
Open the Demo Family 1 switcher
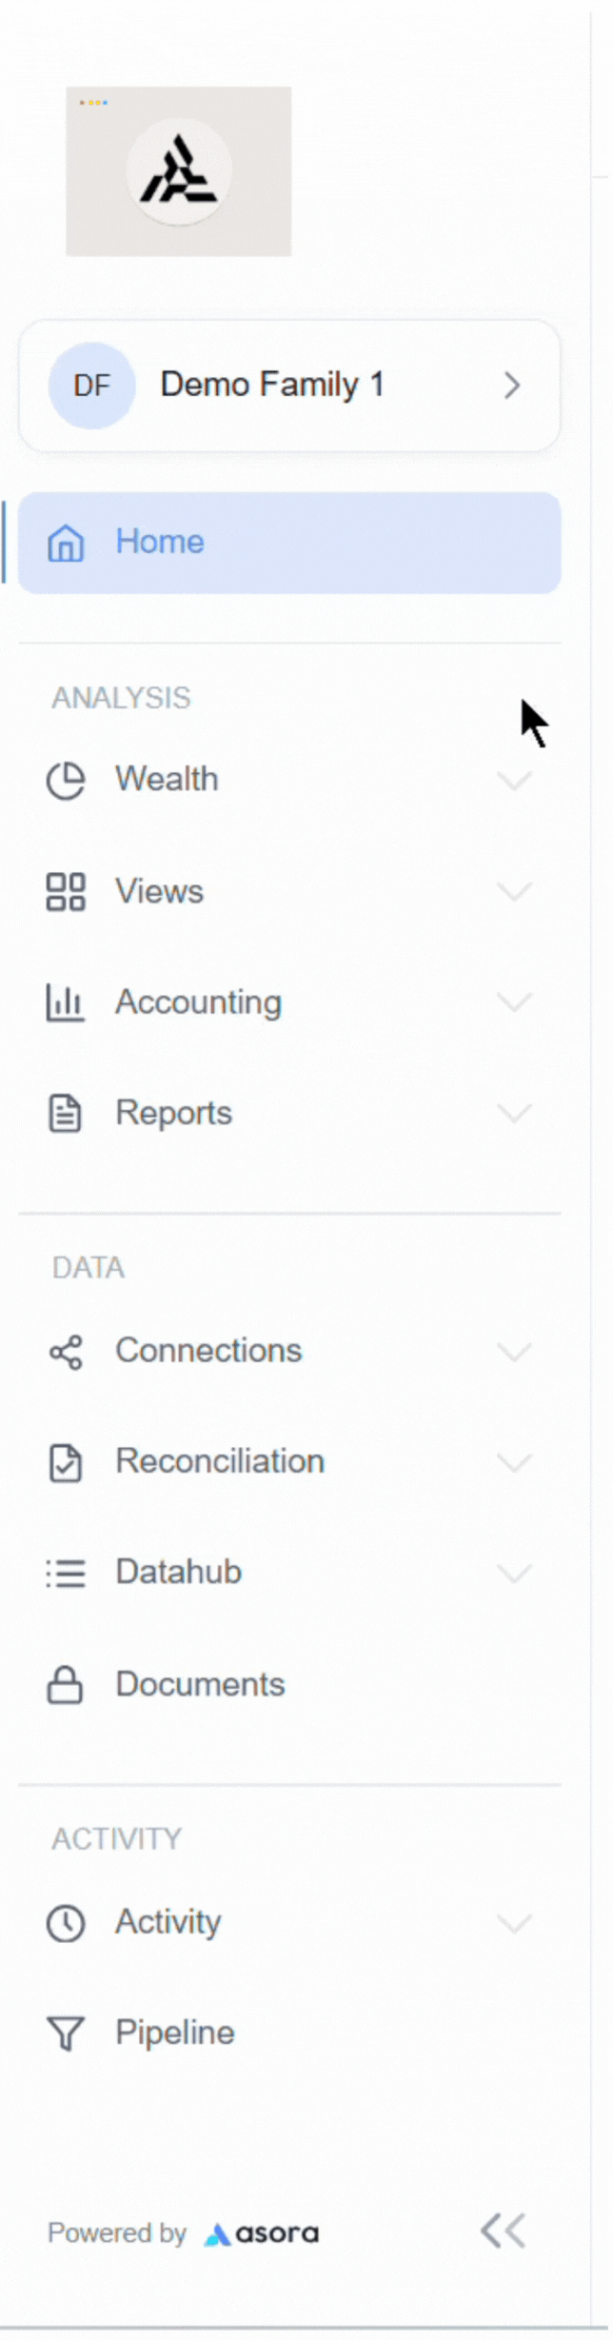point(289,386)
